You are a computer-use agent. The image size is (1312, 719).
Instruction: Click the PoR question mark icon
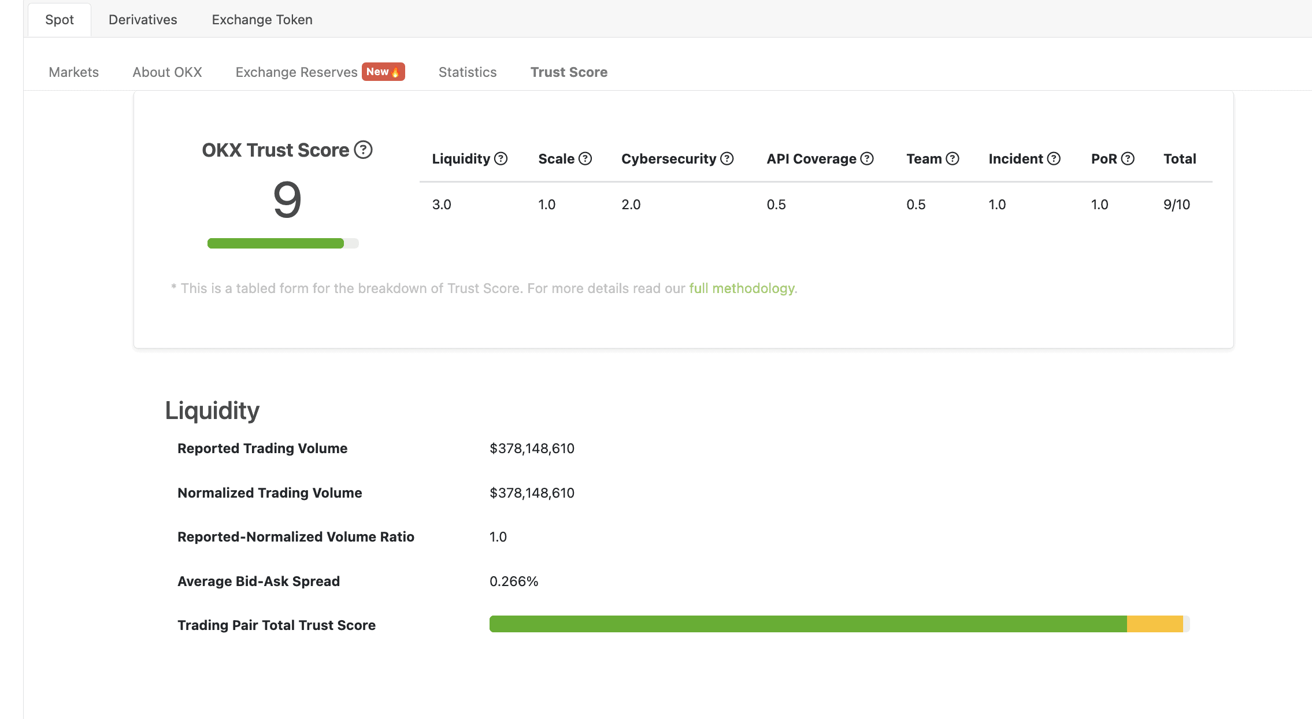point(1128,158)
